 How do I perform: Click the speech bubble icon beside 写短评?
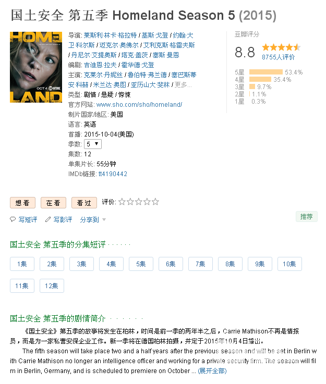(x=13, y=219)
